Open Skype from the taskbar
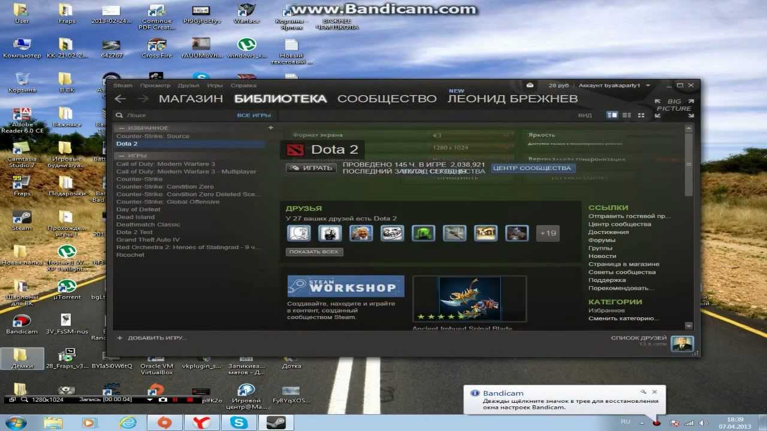Screen dimensions: 767x431 [239, 423]
